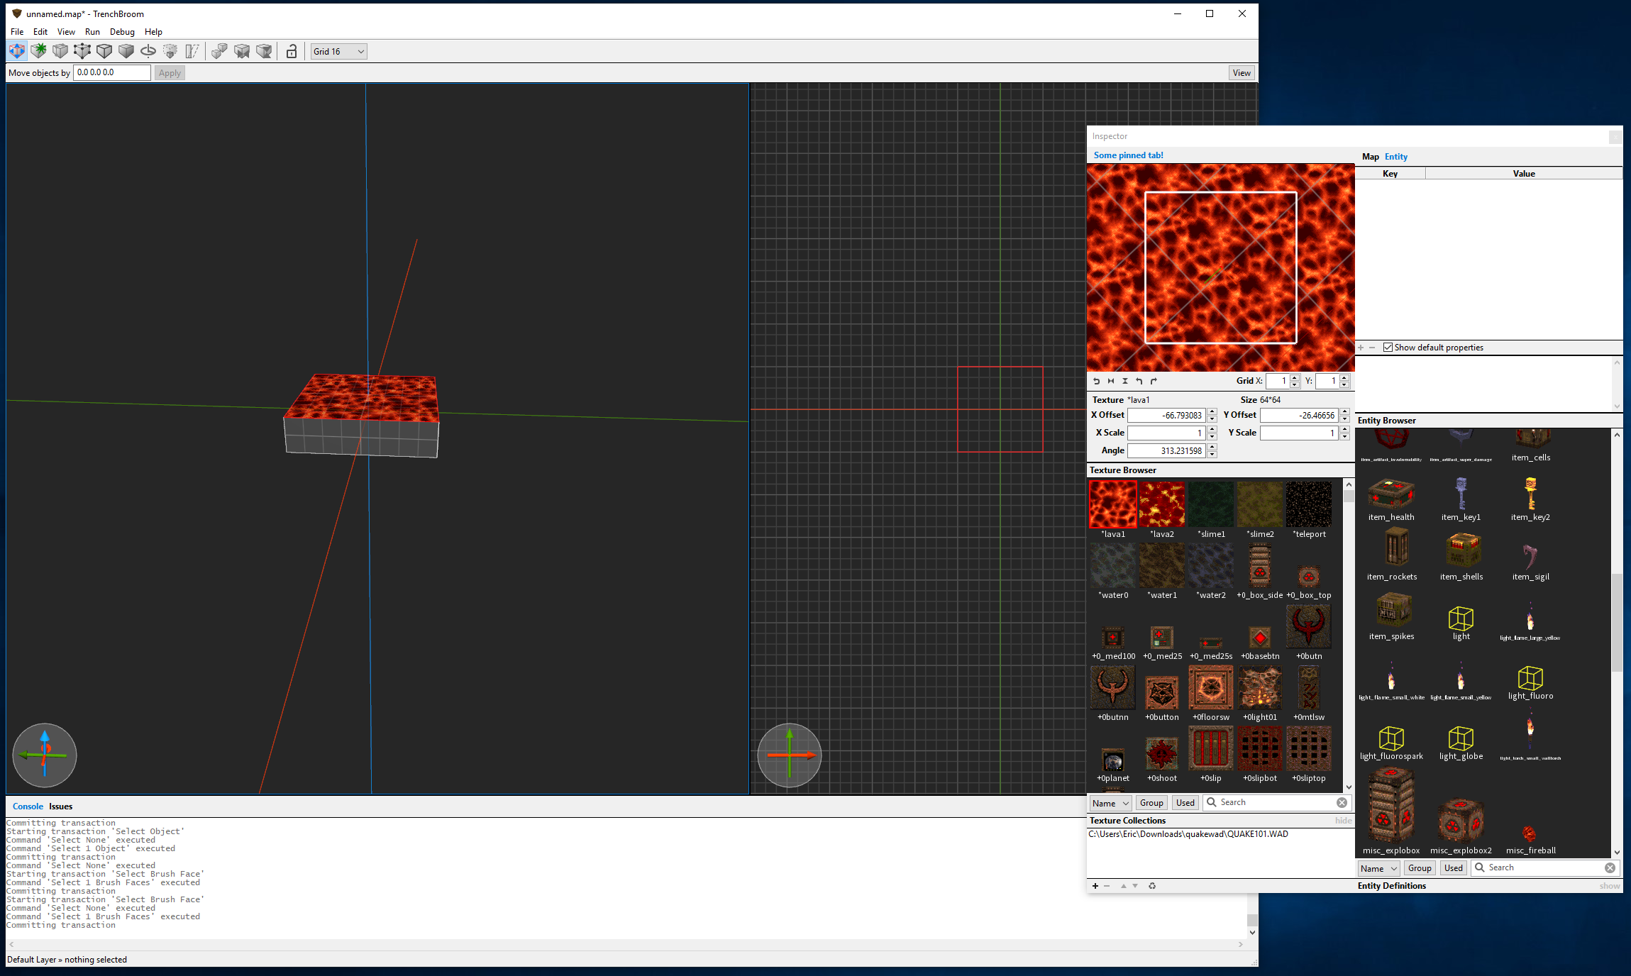Open the Grid 16 size dropdown

click(338, 51)
